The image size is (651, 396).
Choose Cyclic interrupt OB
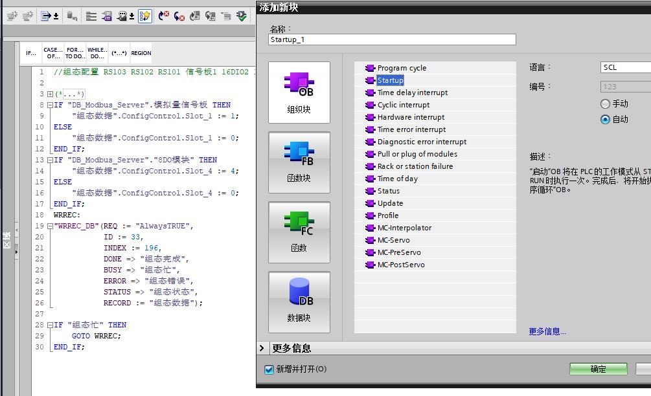tap(435, 105)
